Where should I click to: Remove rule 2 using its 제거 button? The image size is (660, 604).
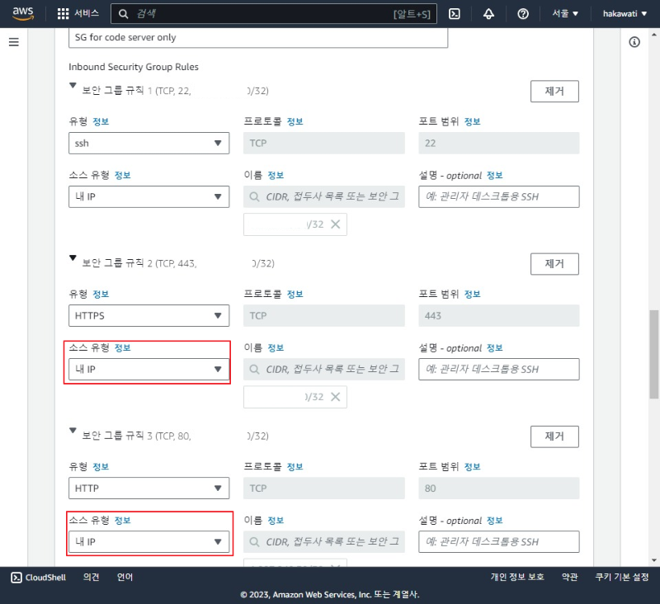(554, 263)
